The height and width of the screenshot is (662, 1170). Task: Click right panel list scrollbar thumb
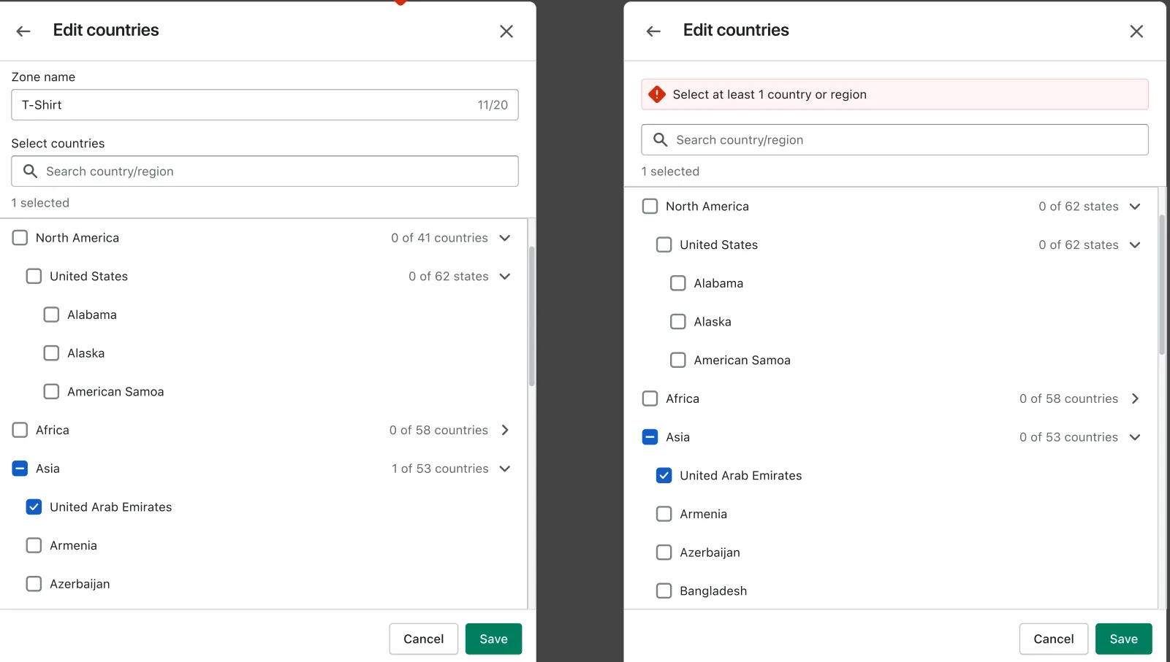point(1162,285)
